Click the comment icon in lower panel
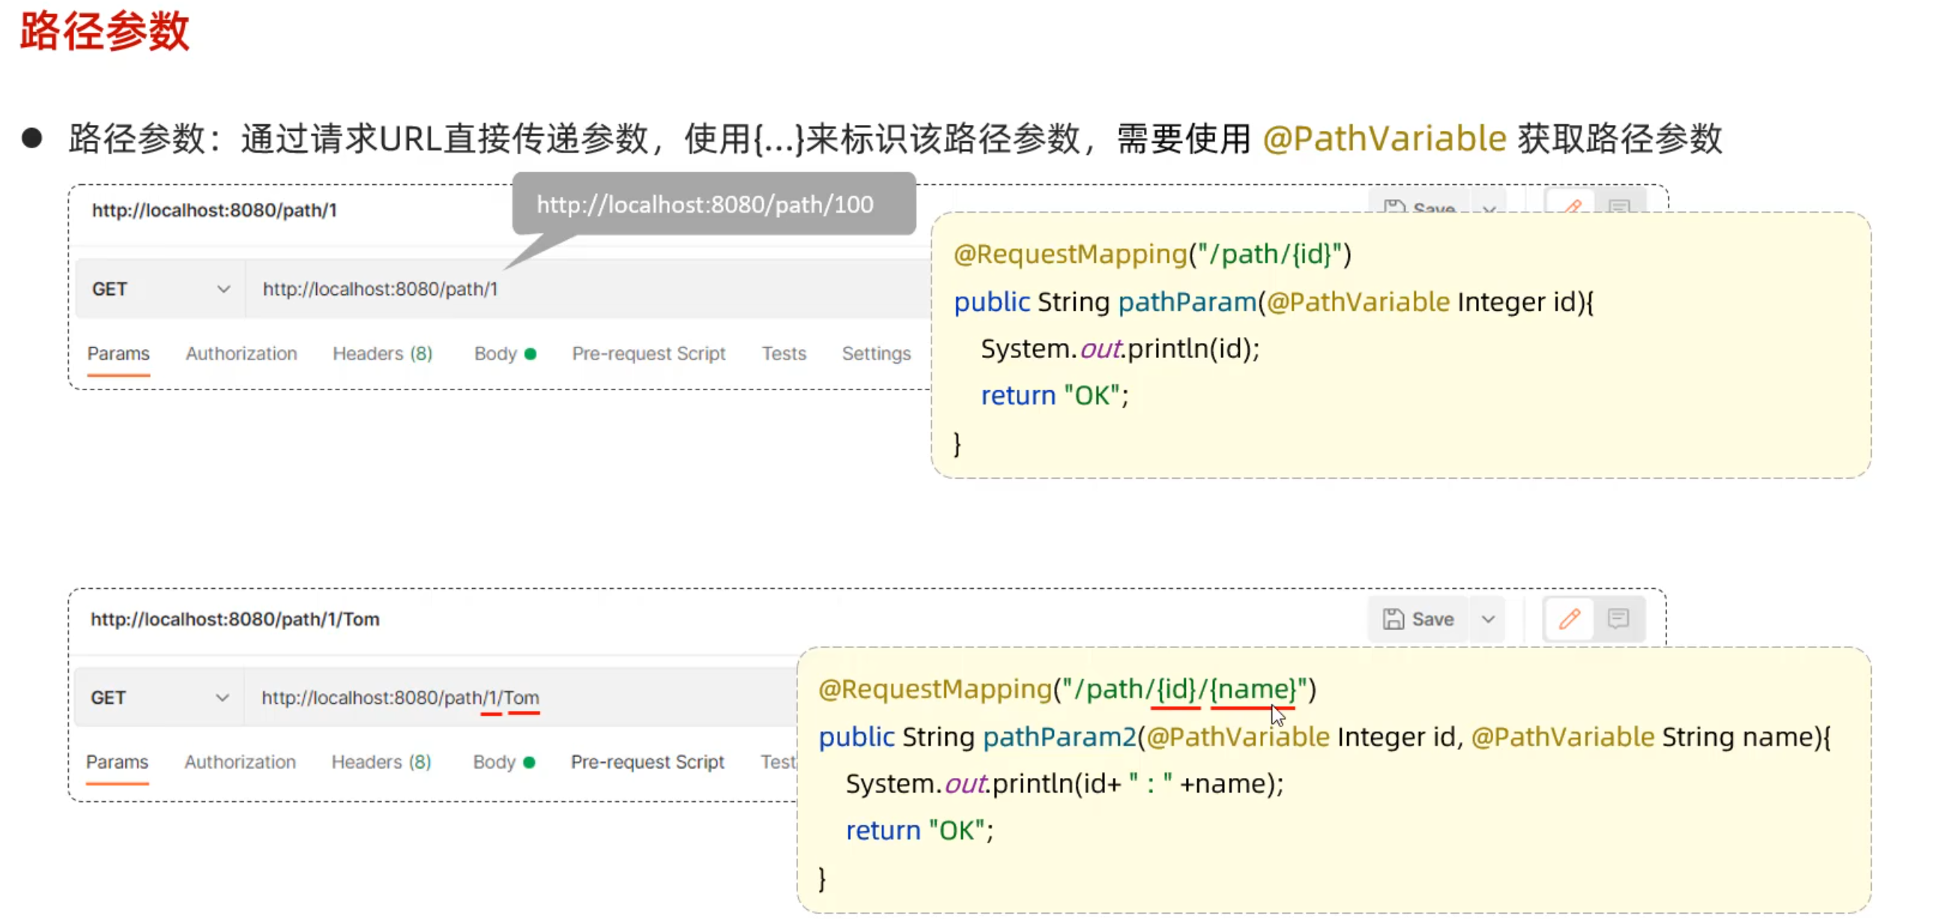Screen dimensions: 1933x919 (1618, 619)
